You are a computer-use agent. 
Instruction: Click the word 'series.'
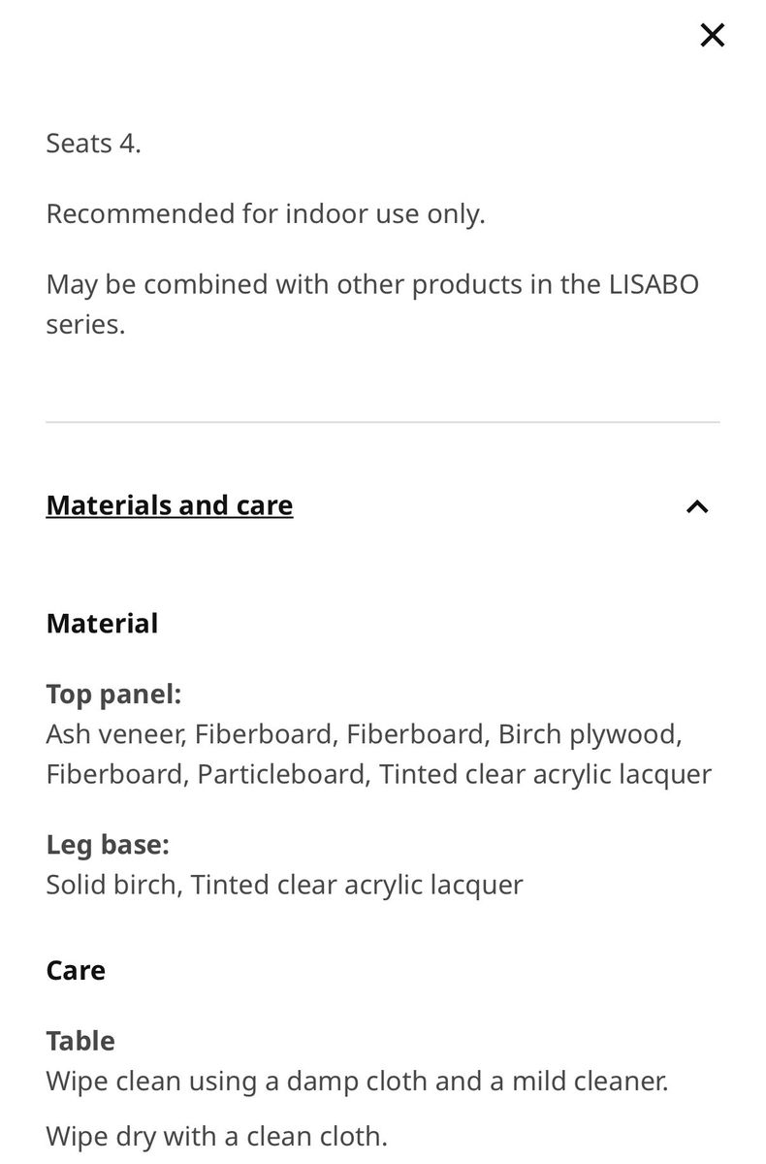click(x=85, y=324)
